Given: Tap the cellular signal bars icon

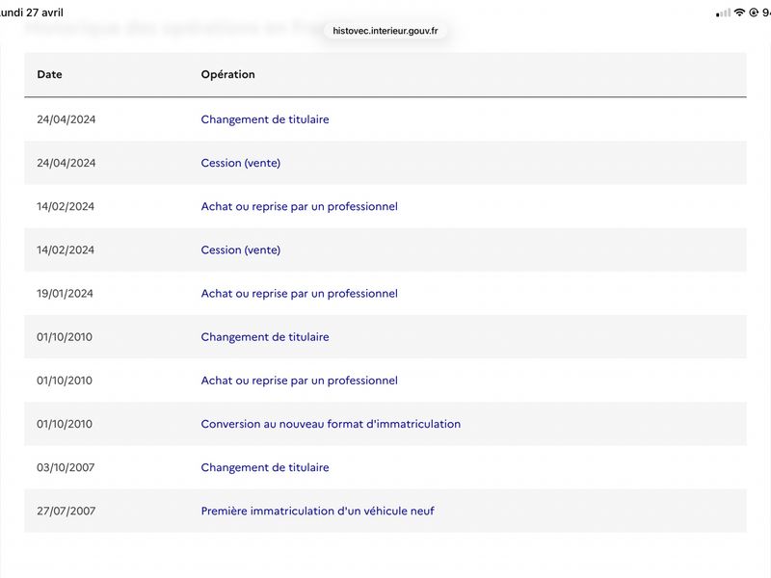Looking at the screenshot, I should [x=723, y=13].
